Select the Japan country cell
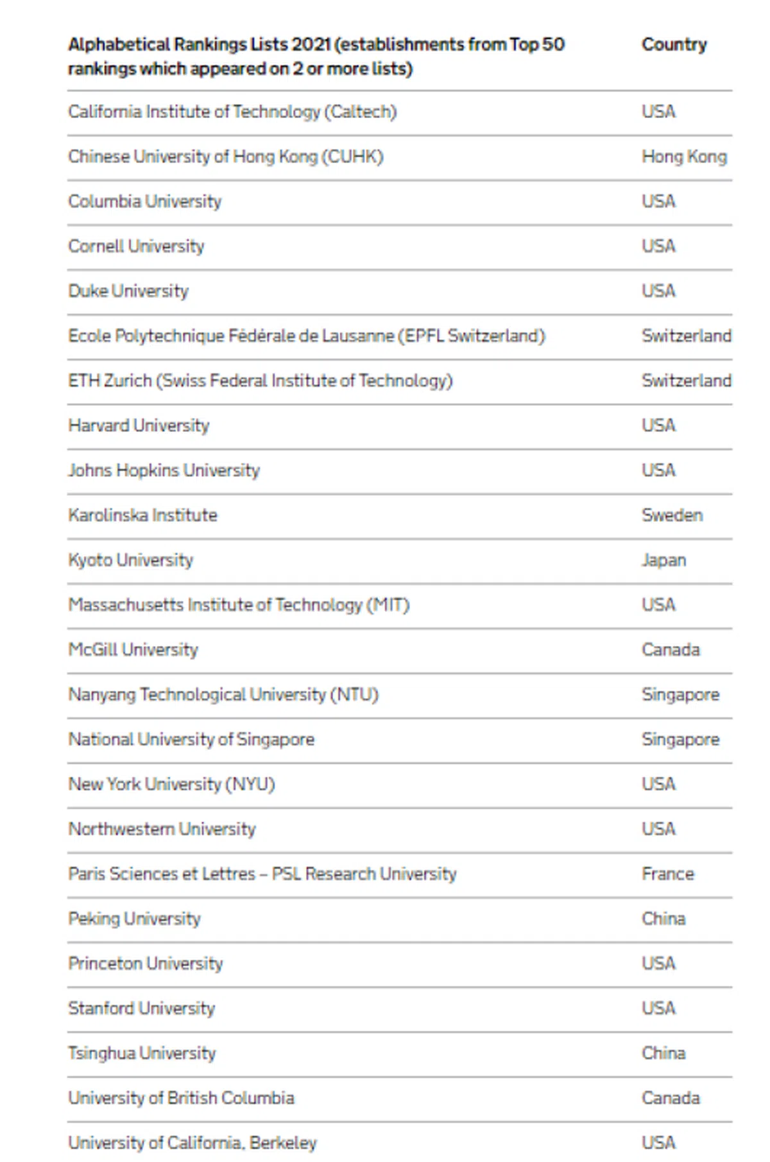Image resolution: width=770 pixels, height=1162 pixels. (x=663, y=560)
